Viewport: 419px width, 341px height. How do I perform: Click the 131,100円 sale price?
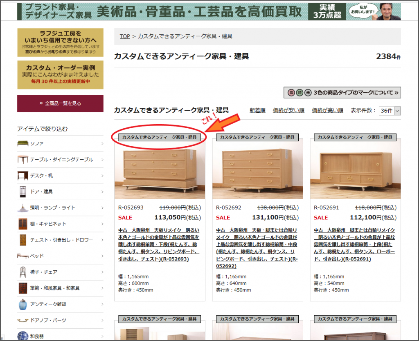[x=275, y=218]
